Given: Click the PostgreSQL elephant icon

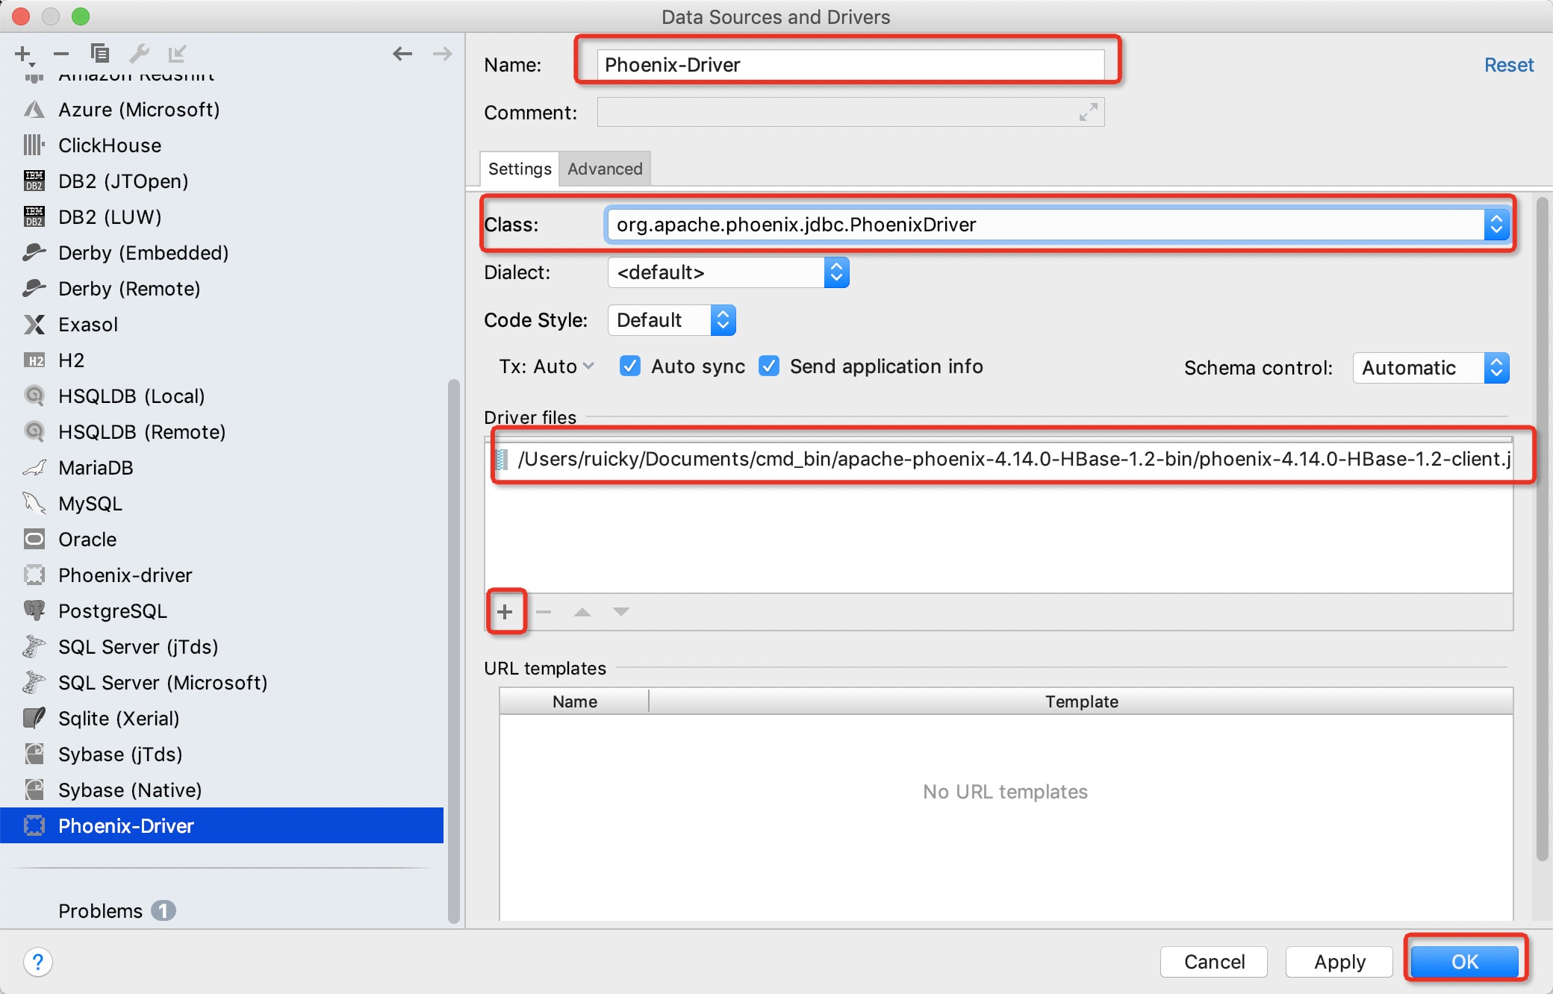Looking at the screenshot, I should (x=34, y=611).
